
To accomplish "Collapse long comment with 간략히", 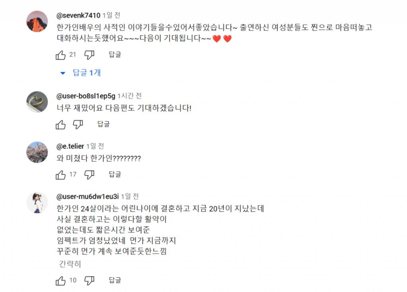I will point(70,264).
